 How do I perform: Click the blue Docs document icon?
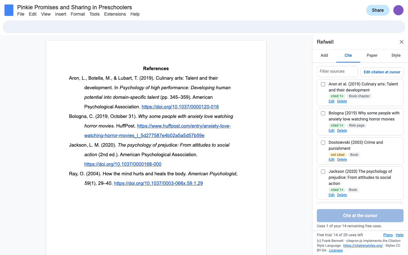tap(9, 10)
